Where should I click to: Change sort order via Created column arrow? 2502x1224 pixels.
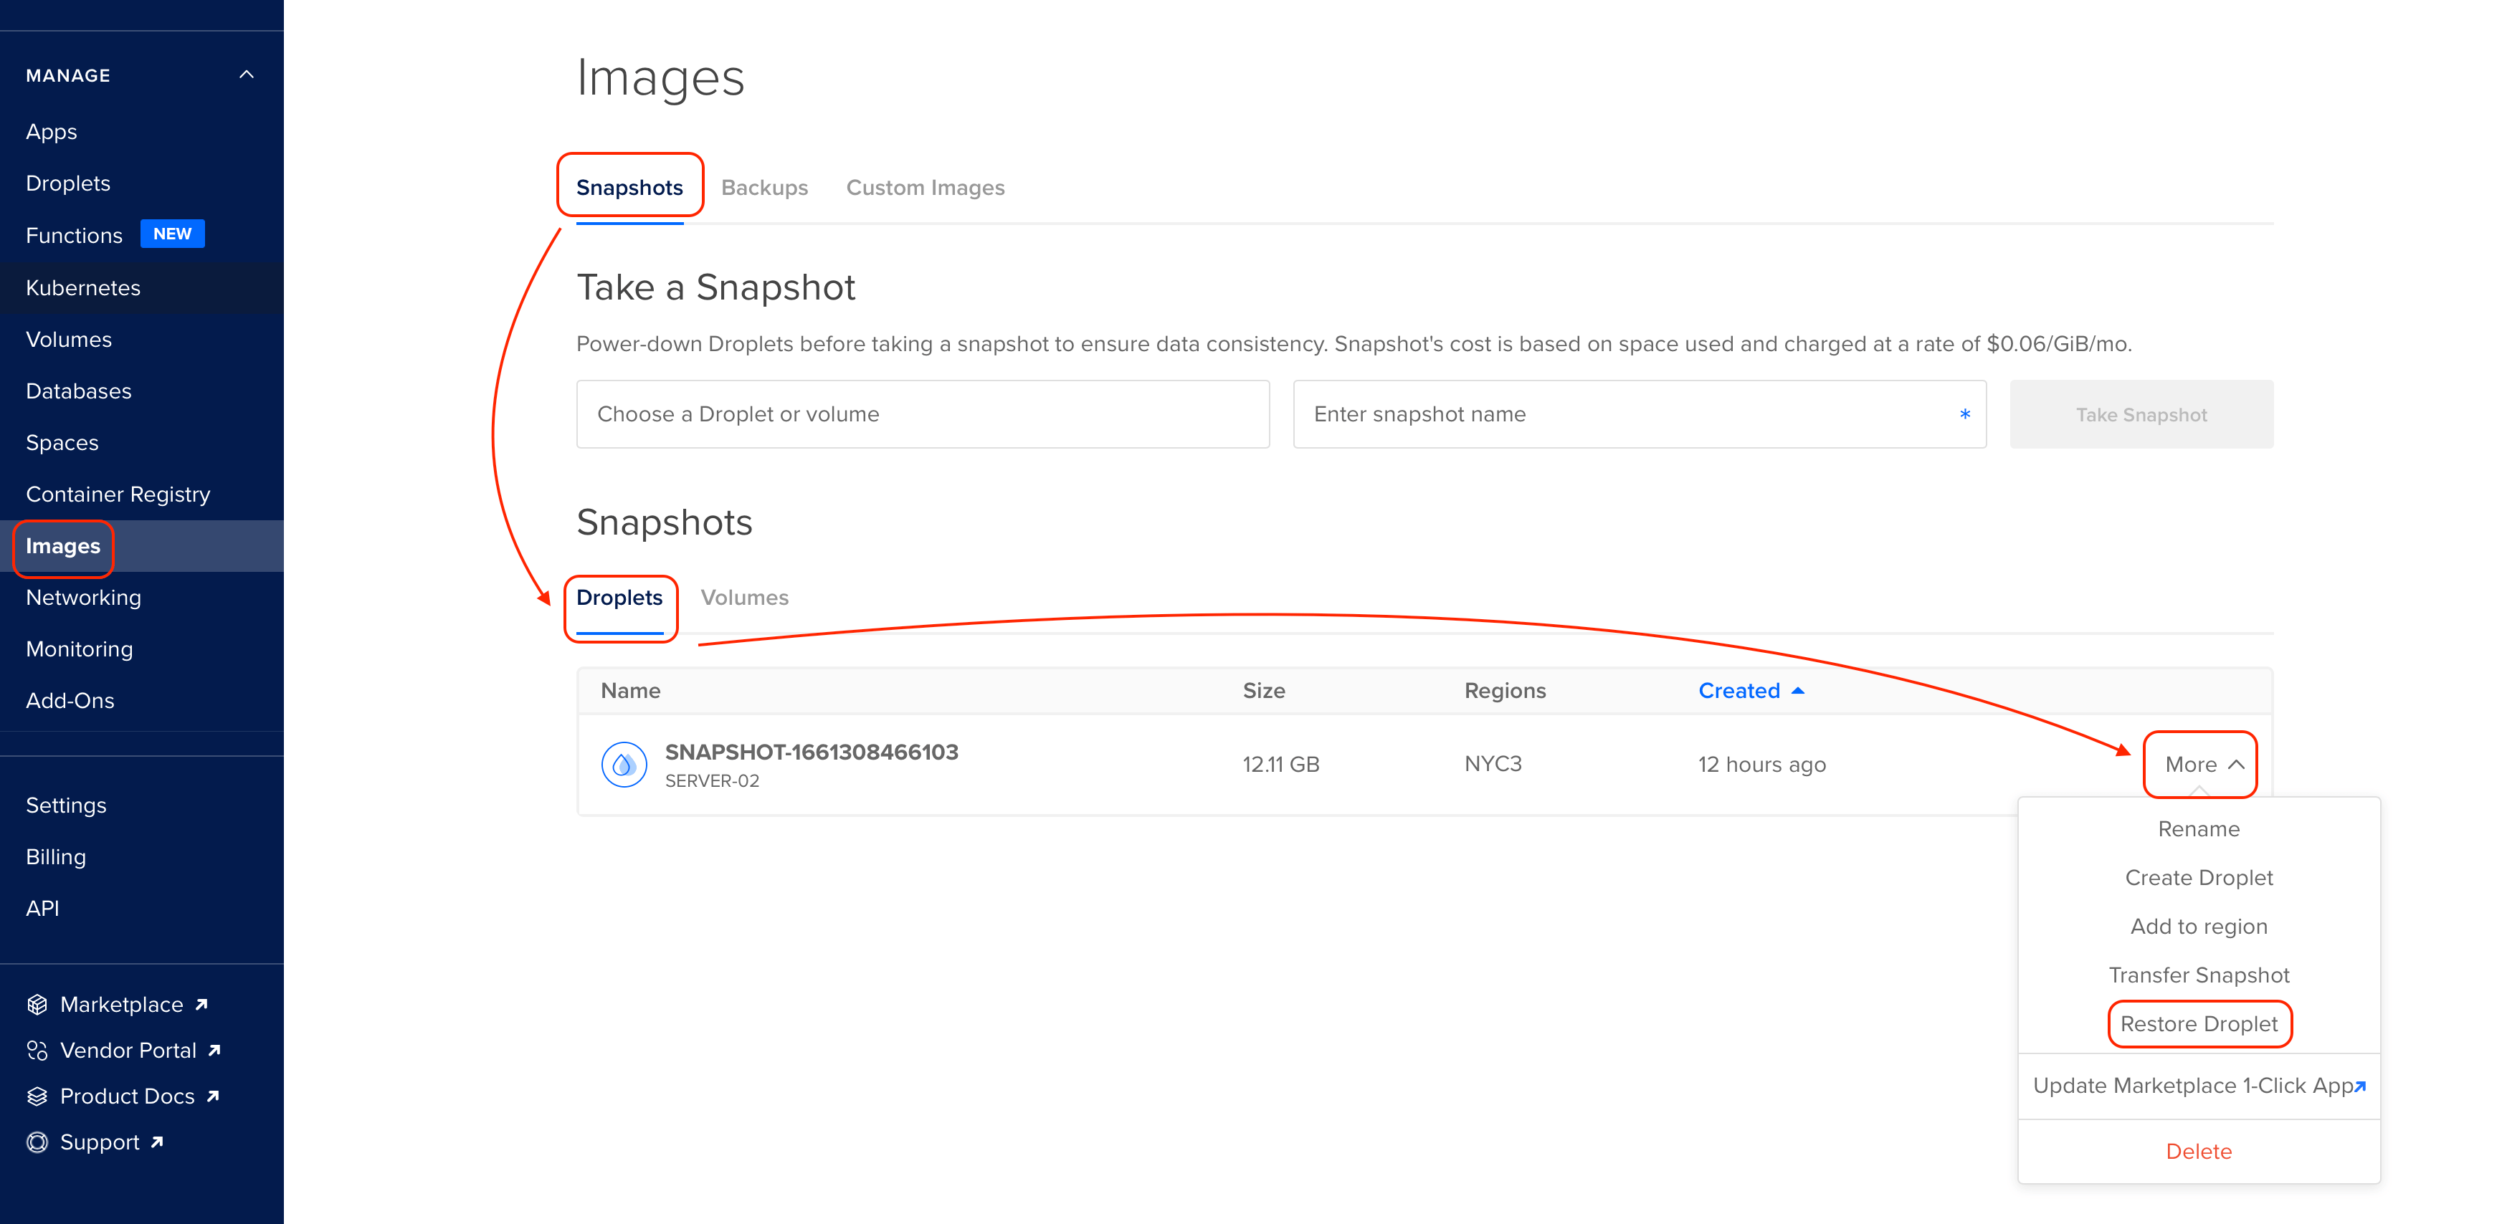1799,690
